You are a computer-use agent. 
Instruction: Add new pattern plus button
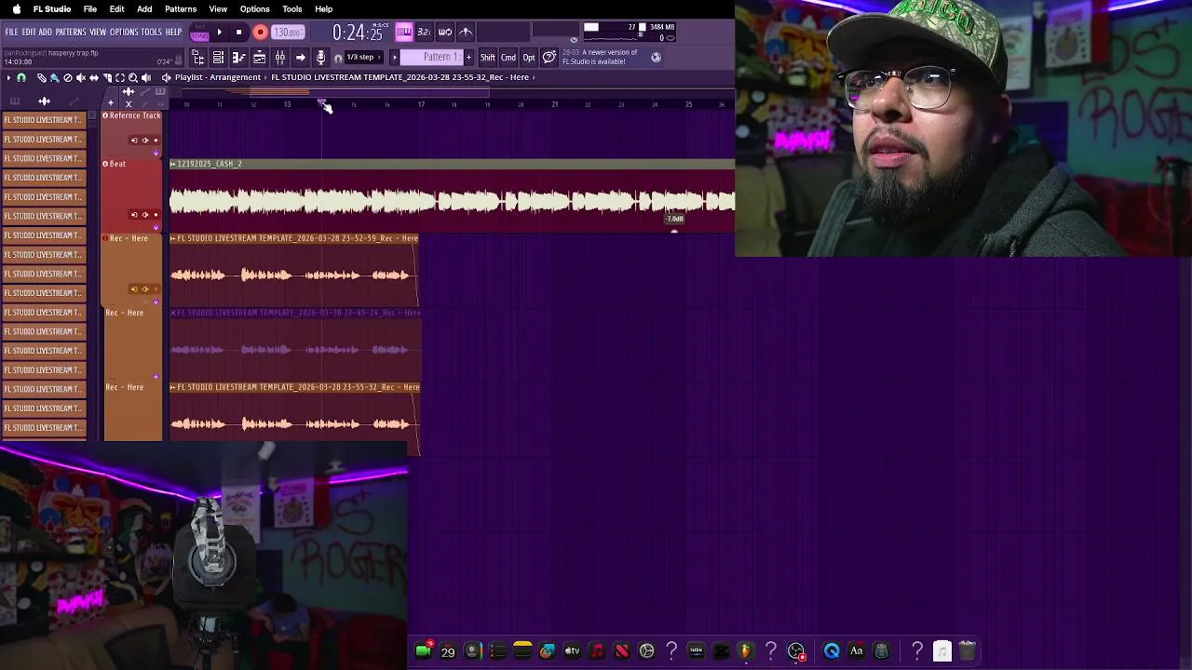469,57
